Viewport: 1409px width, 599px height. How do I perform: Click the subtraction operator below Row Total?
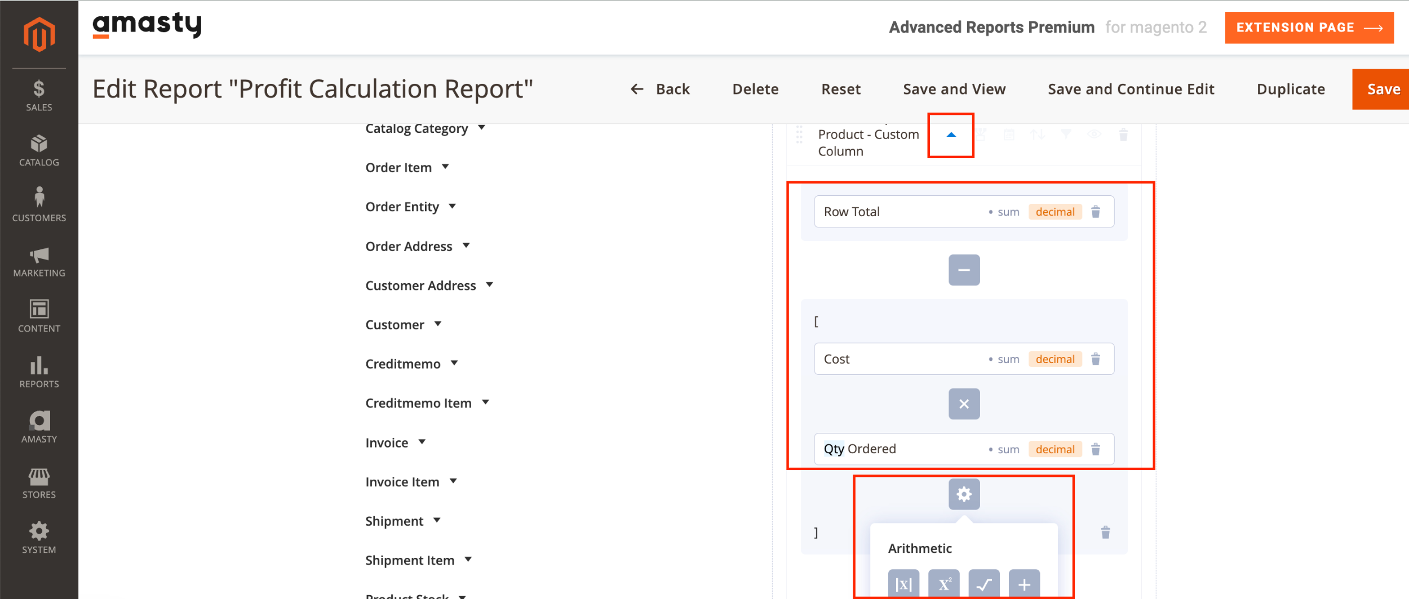pos(963,270)
